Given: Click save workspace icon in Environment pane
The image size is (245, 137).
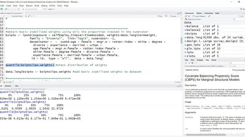Looking at the screenshot, I should (189, 16).
